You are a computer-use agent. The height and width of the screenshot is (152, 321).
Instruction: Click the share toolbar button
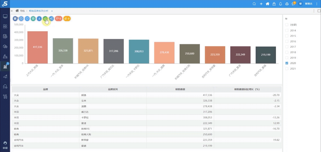[x=51, y=18]
